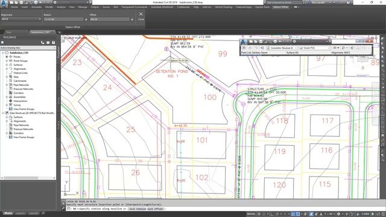Screen dimensions: 386x217
Task: Open the Home ribbon tab
Action: pos(14,7)
